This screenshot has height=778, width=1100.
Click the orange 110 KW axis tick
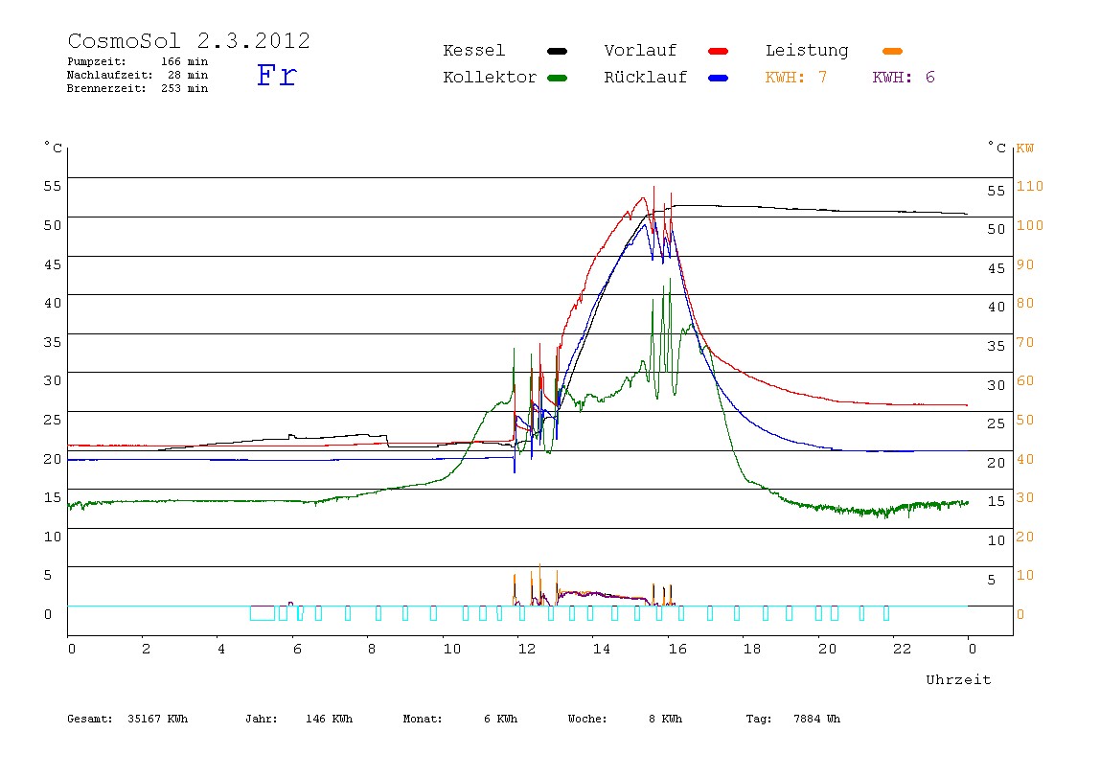[x=1030, y=187]
